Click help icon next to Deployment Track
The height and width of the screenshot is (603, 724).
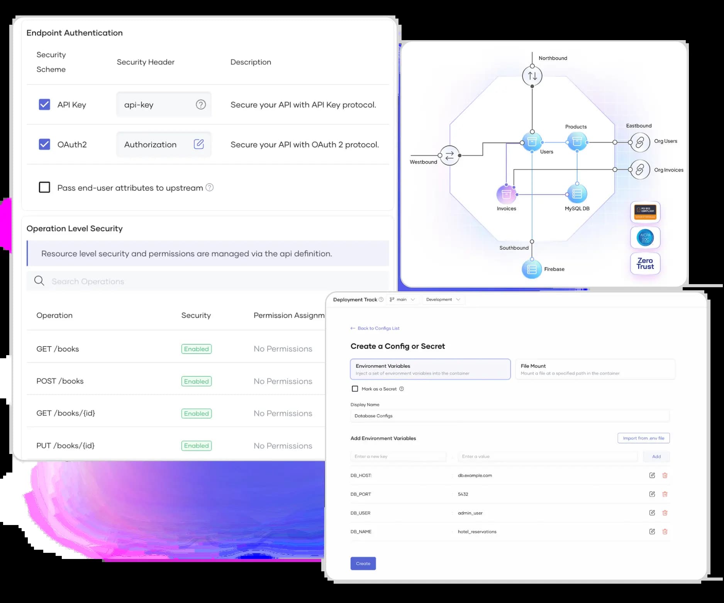pos(381,300)
